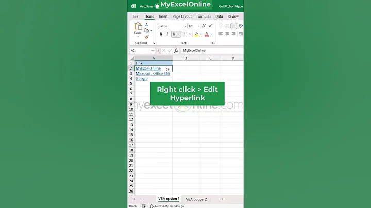The image size is (371, 208).
Task: Click Accessibility: Good to go status
Action: (x=167, y=206)
